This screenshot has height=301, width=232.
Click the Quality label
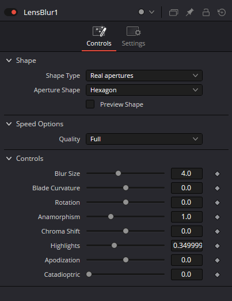pos(70,139)
